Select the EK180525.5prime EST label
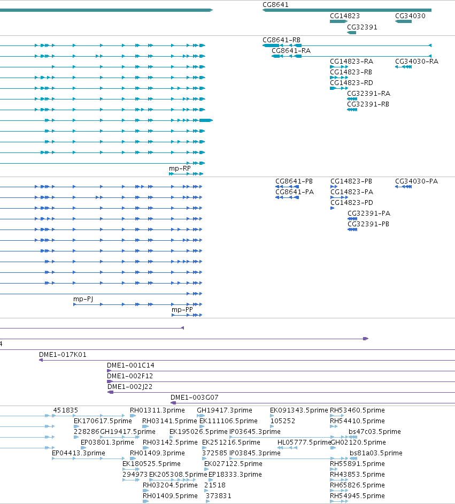The width and height of the screenshot is (455, 504). click(151, 464)
